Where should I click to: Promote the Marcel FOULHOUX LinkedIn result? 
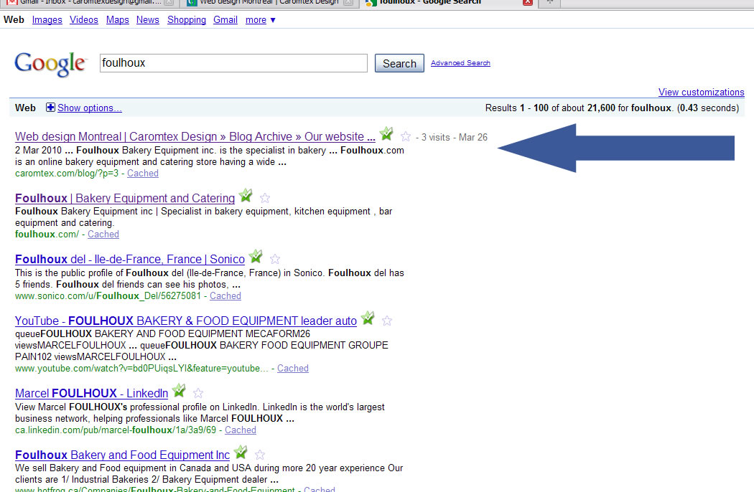click(179, 391)
